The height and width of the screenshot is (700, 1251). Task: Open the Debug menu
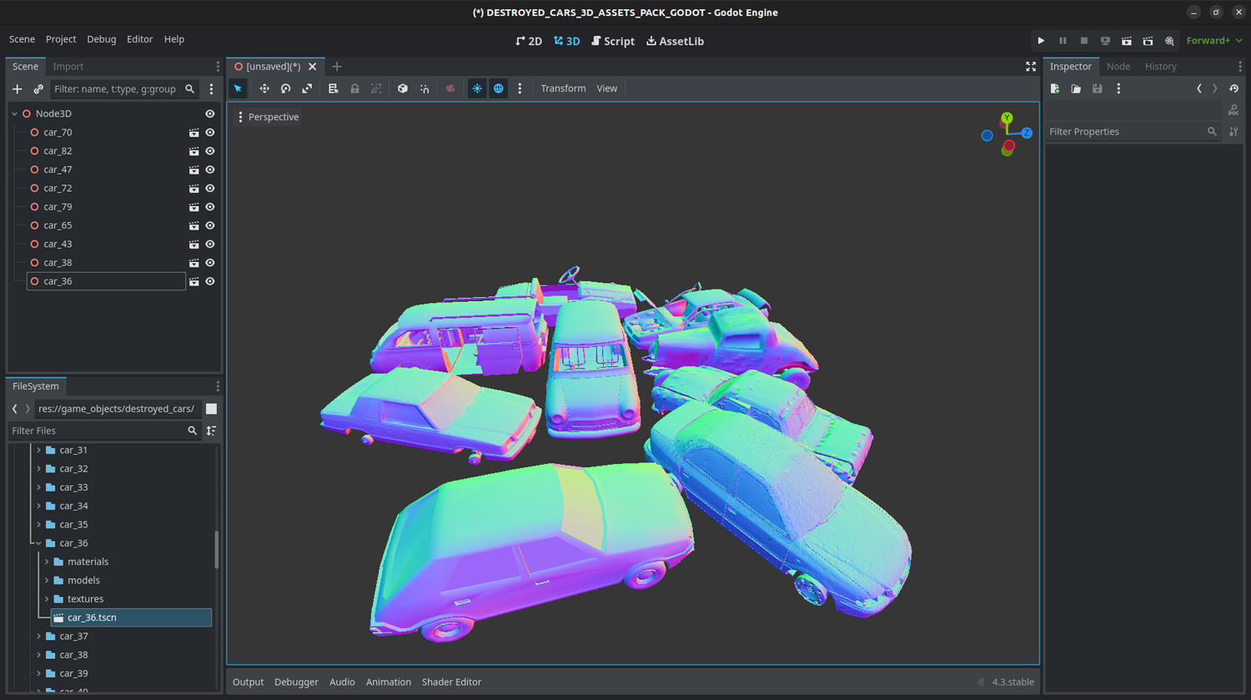point(102,39)
